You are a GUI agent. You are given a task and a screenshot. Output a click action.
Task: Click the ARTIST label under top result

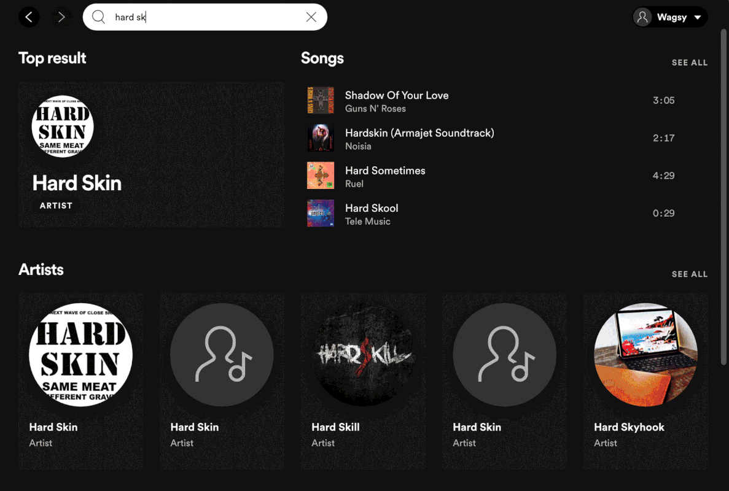tap(57, 206)
